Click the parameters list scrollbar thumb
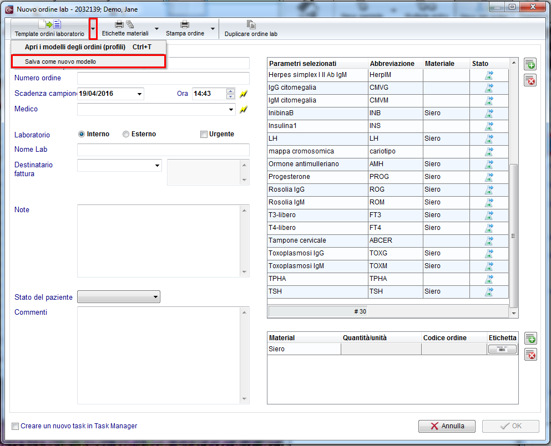 coord(513,236)
